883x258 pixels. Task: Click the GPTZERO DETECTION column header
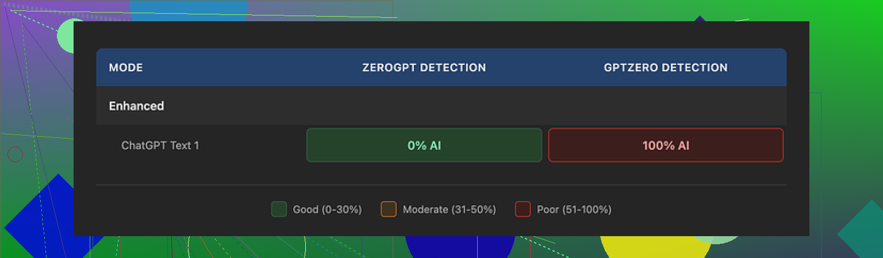(665, 68)
